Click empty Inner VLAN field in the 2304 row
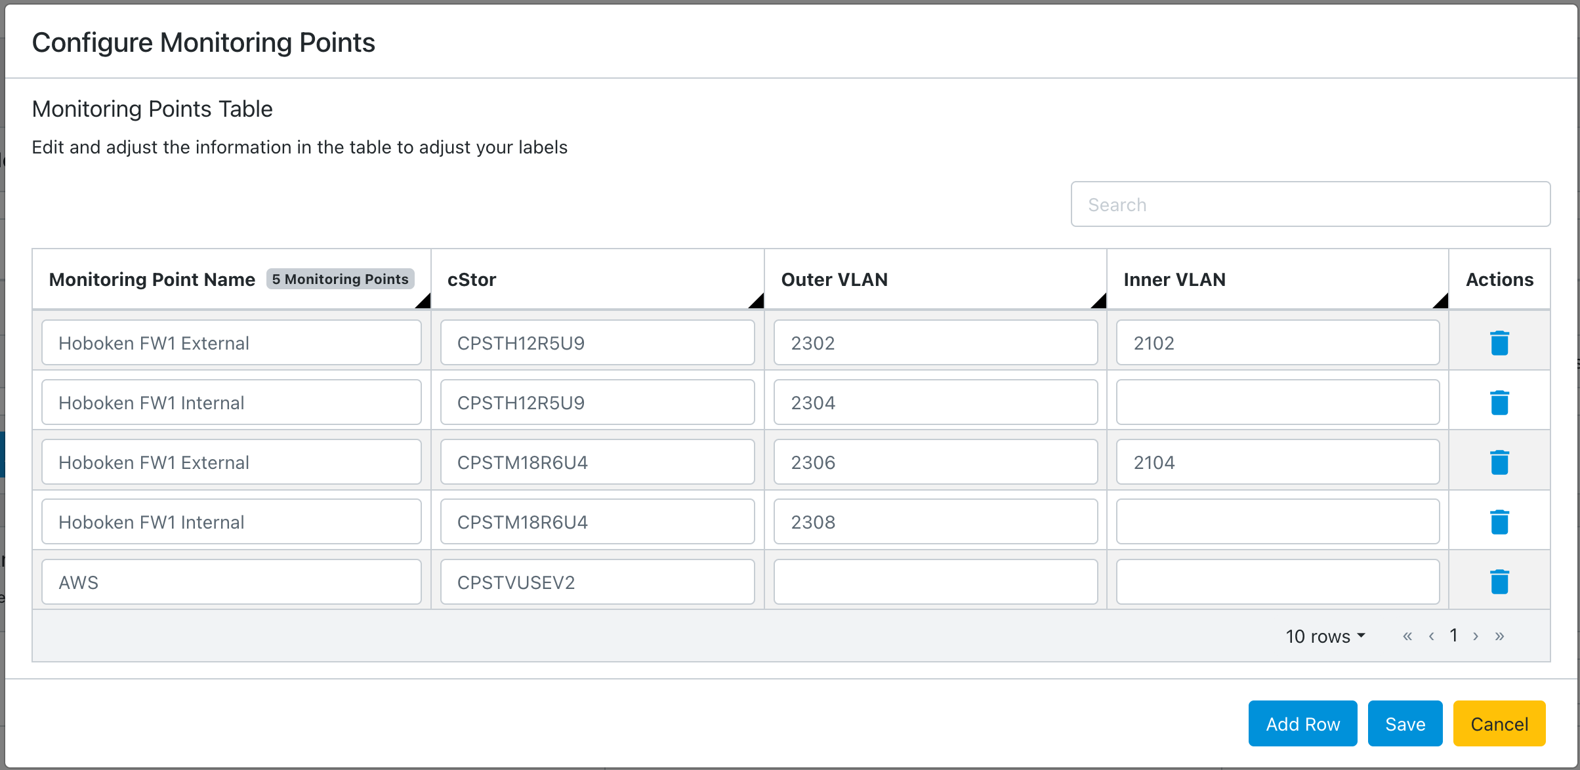The height and width of the screenshot is (770, 1580). pos(1278,402)
